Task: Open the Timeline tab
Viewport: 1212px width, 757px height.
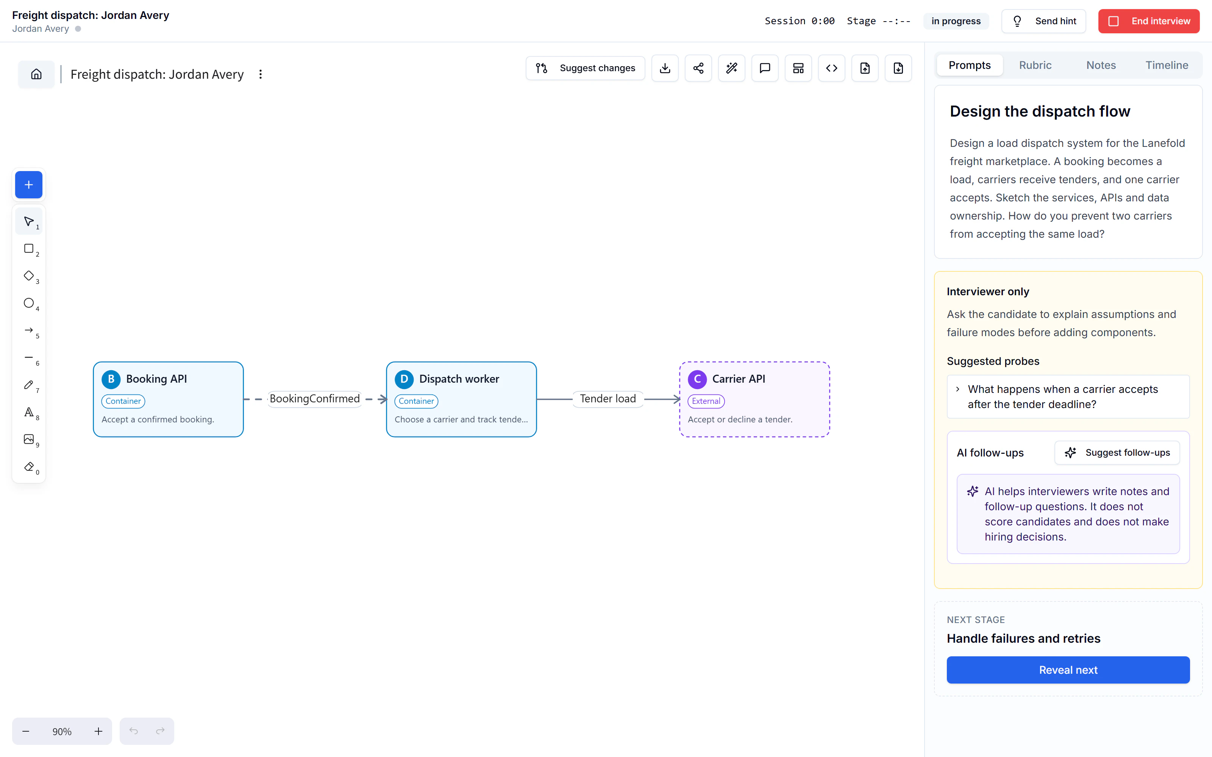Action: (1167, 65)
